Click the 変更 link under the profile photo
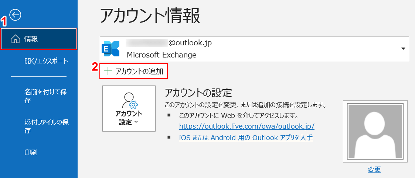415x178 pixels. [374, 169]
